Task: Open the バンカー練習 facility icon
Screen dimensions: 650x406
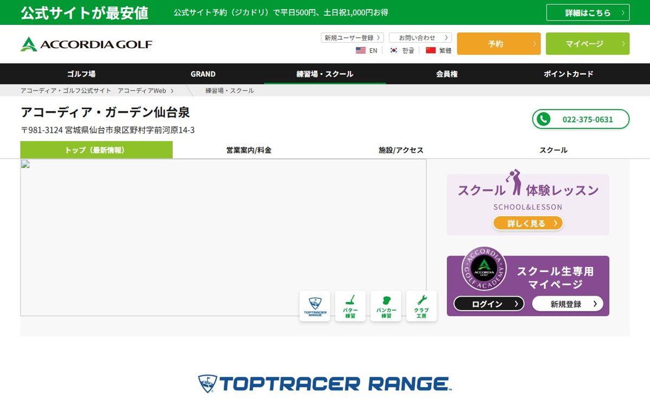Action: click(386, 306)
